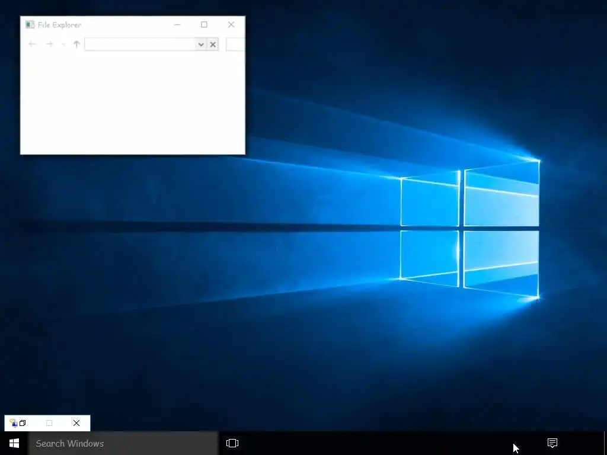
Task: Open Task View from the taskbar
Action: coord(232,443)
